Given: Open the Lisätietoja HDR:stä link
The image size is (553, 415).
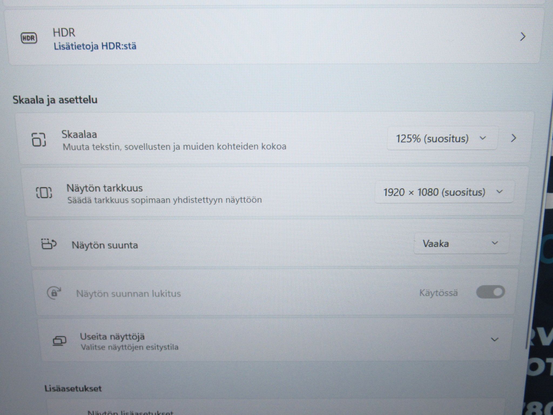Looking at the screenshot, I should [95, 46].
